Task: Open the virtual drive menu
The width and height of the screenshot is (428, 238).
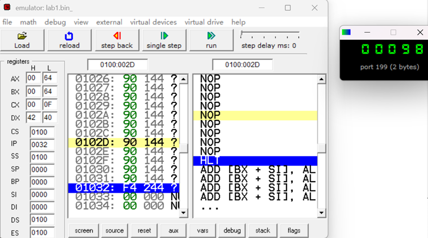Action: coord(204,22)
